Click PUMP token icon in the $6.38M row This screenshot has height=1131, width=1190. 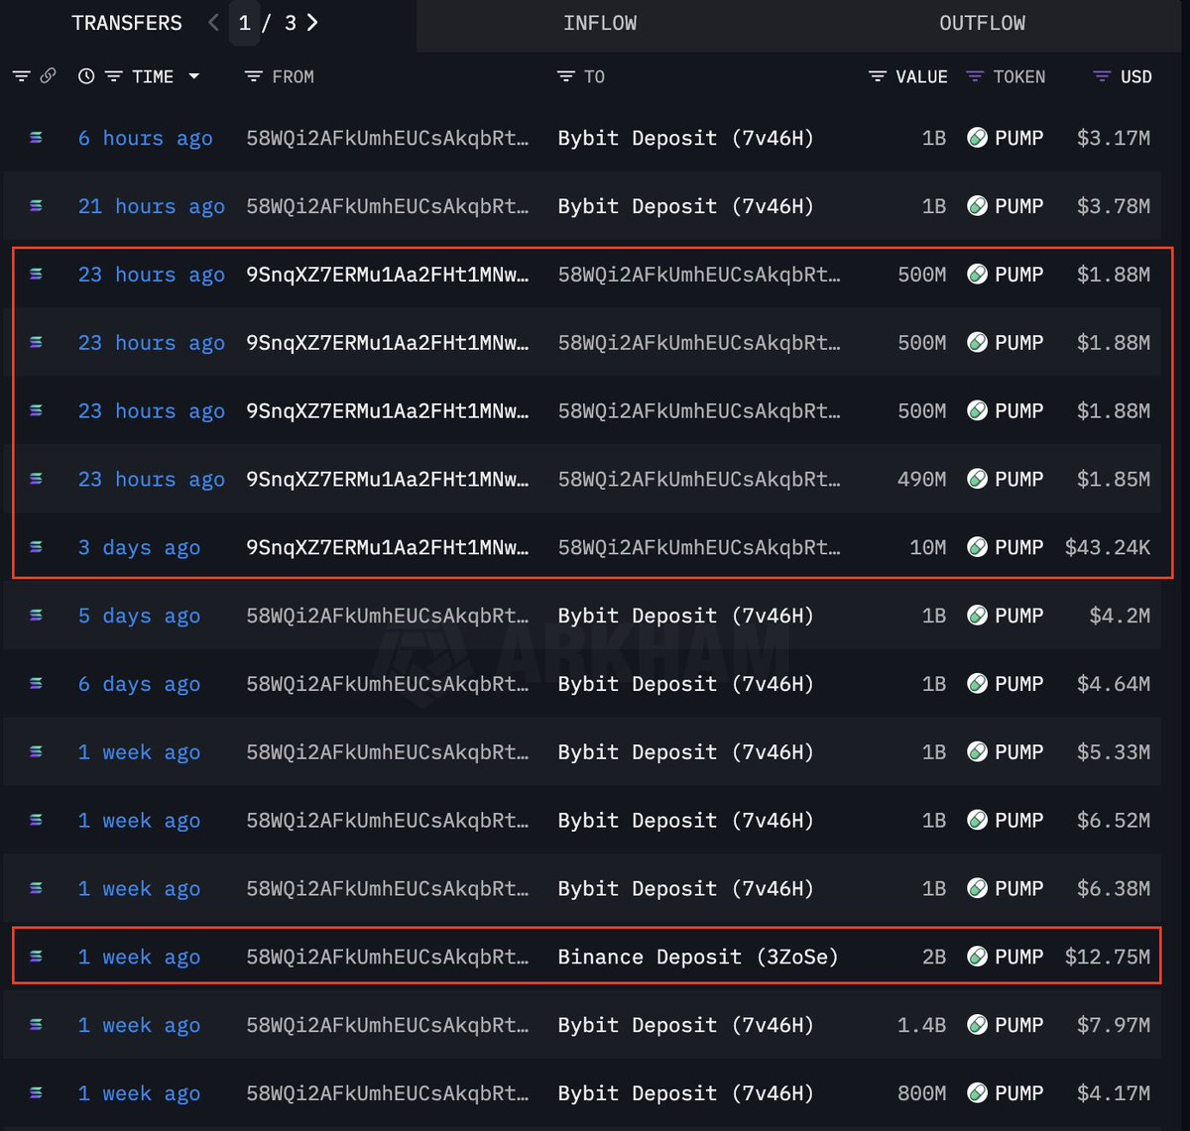coord(977,889)
